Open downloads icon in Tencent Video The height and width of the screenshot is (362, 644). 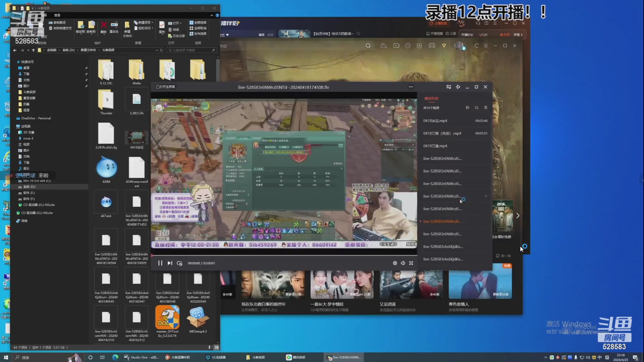419,46
